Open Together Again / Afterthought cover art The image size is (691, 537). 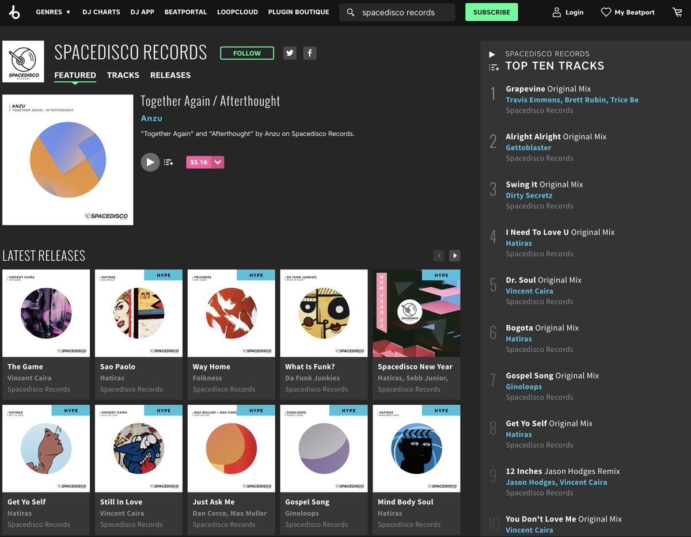(x=68, y=160)
